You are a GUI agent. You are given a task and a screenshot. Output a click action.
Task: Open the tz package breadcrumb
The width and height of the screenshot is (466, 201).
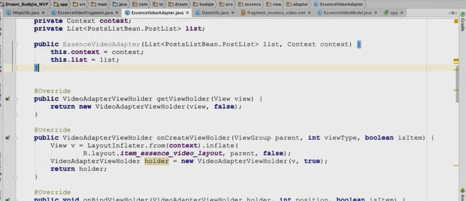158,4
